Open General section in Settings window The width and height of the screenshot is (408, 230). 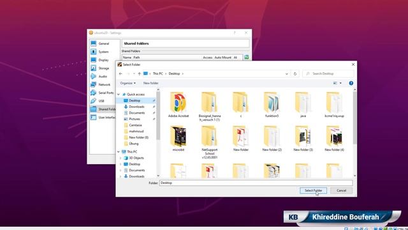[104, 43]
